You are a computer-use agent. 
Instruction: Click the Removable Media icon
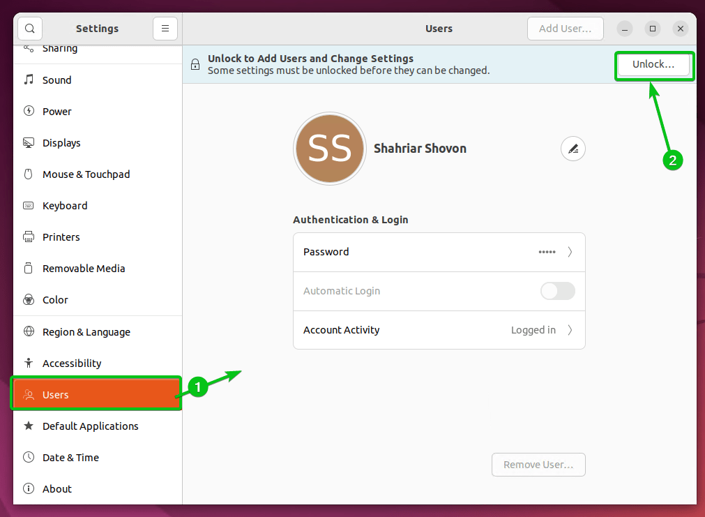click(29, 268)
